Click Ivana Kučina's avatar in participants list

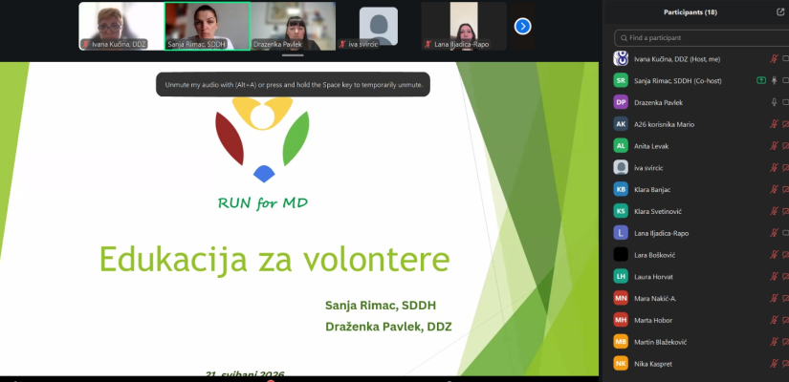[621, 59]
